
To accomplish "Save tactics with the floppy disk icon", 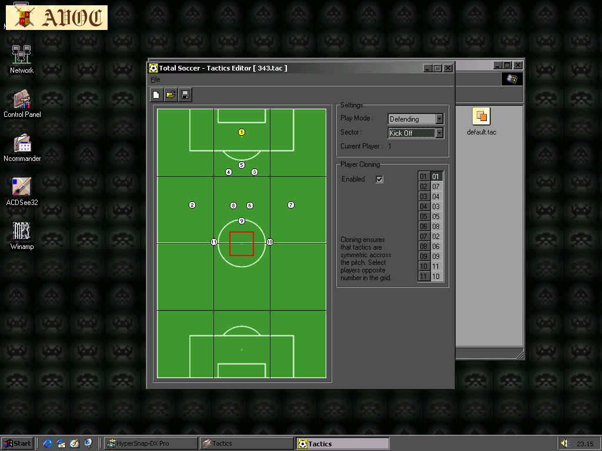I will [185, 95].
